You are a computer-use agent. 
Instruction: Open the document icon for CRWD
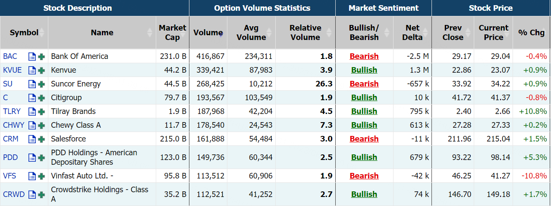(x=32, y=194)
